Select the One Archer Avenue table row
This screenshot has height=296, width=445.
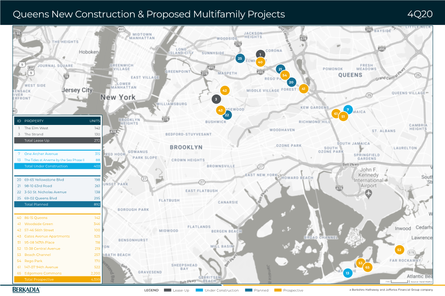tap(58, 154)
